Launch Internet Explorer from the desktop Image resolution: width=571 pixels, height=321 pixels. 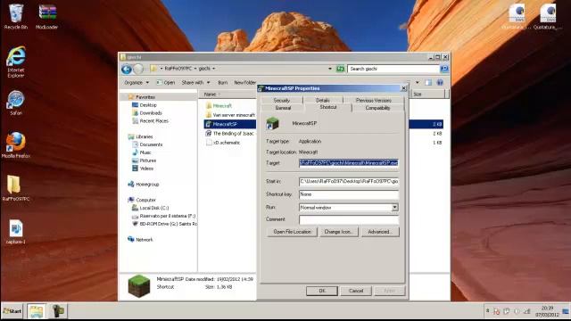coord(16,62)
